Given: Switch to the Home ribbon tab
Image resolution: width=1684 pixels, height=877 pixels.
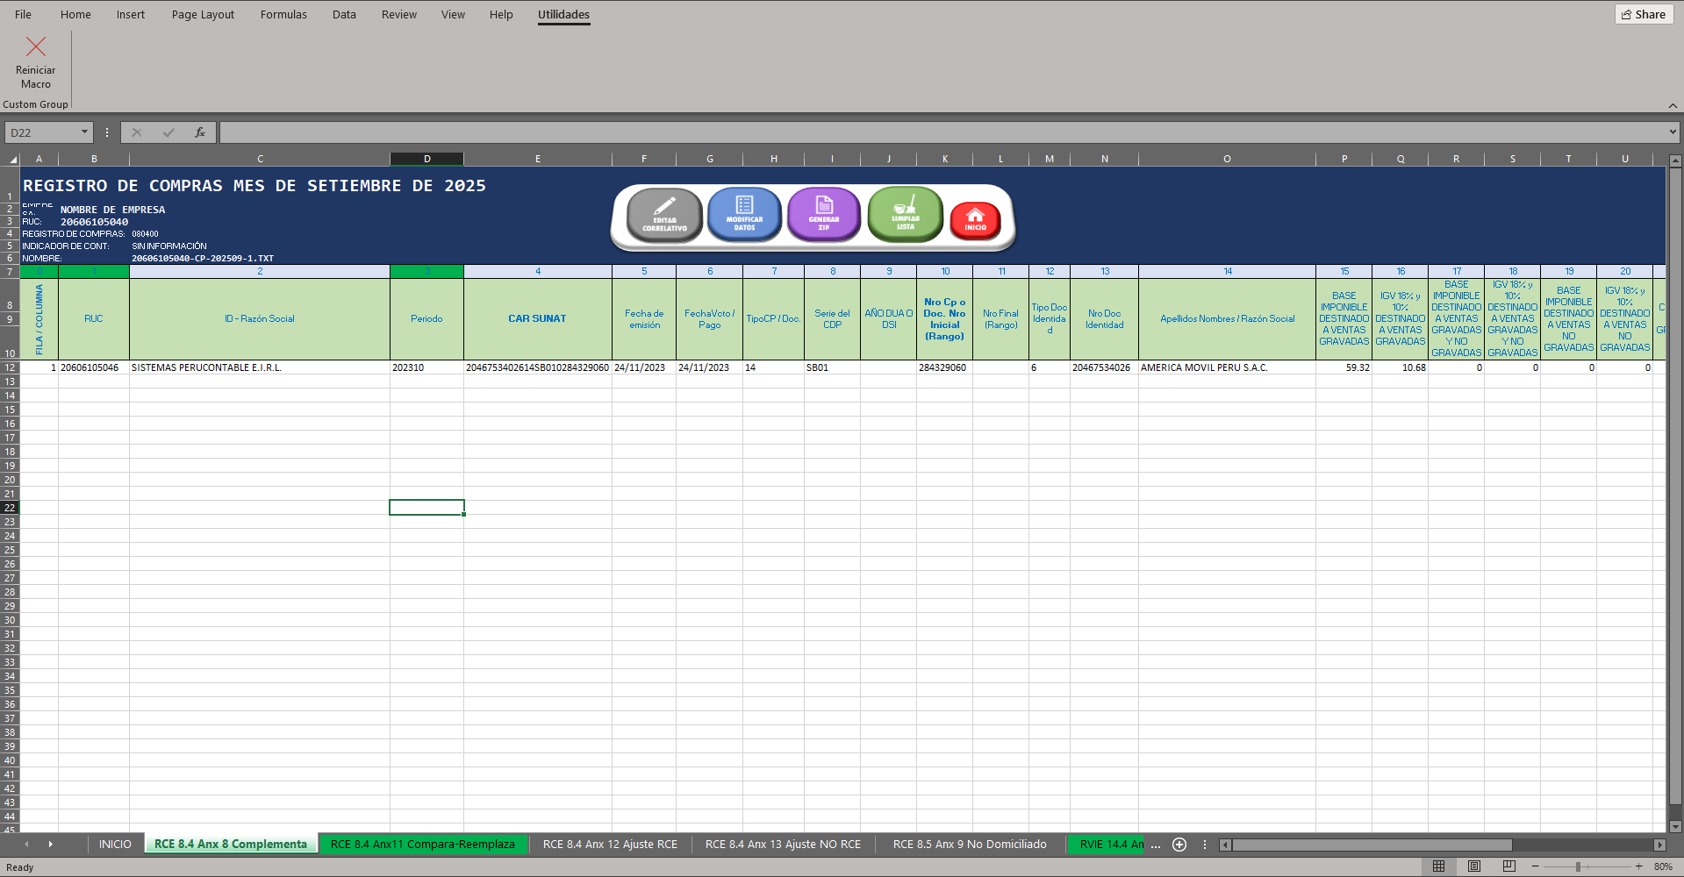Looking at the screenshot, I should coord(75,14).
